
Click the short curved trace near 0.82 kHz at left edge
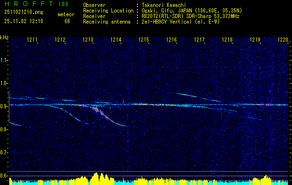15,124
